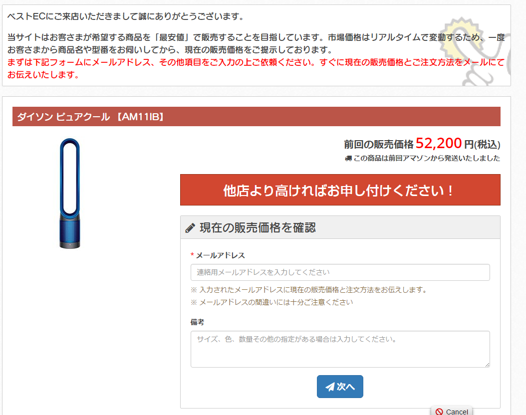
Task: Click the 備考 field label
Action: tap(197, 322)
